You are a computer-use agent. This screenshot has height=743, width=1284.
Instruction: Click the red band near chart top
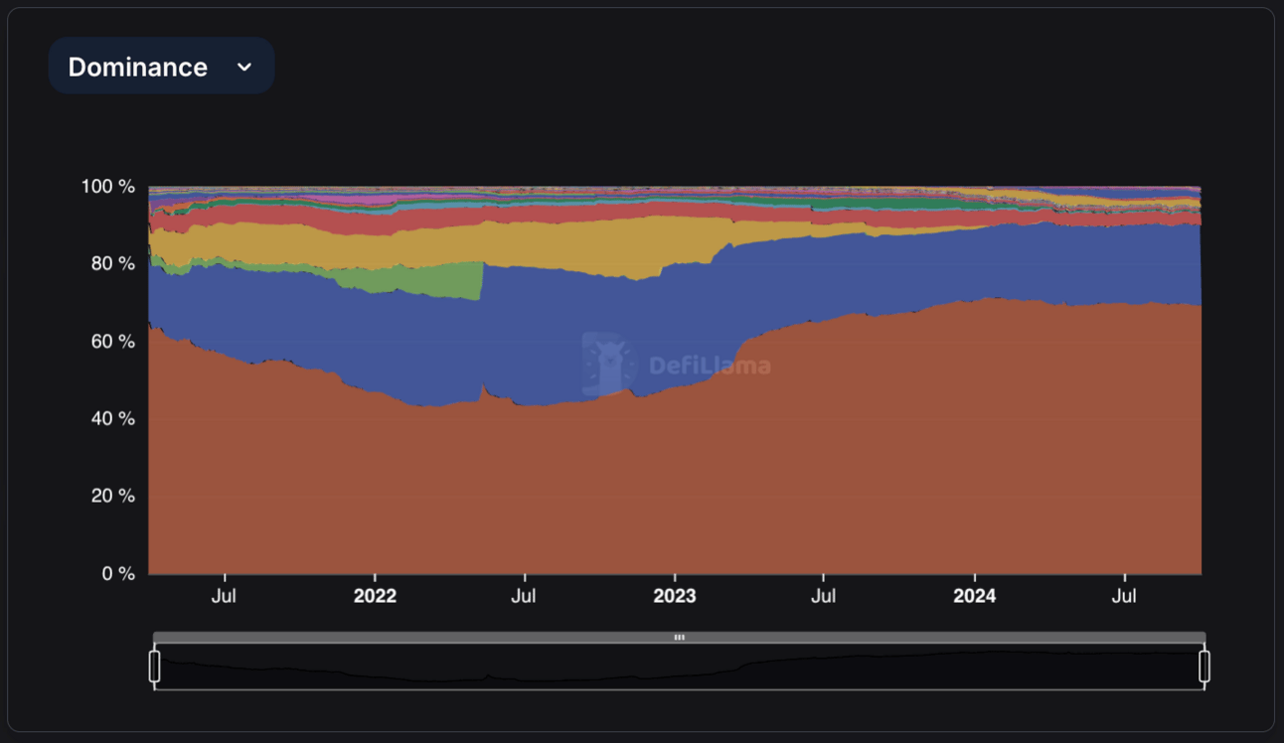click(298, 216)
